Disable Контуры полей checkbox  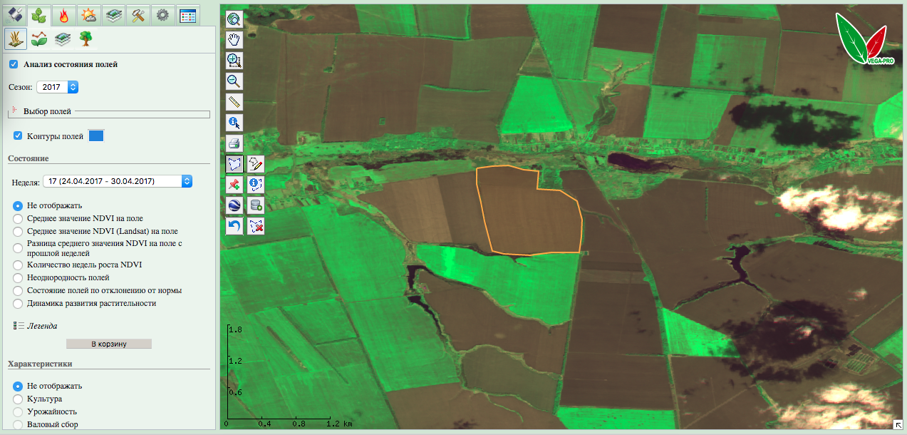pyautogui.click(x=17, y=135)
